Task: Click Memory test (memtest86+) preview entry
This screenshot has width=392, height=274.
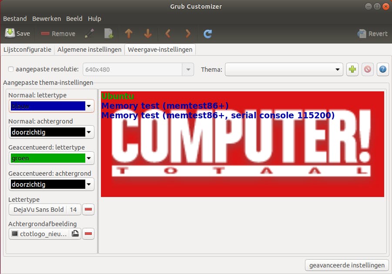Action: coord(165,106)
